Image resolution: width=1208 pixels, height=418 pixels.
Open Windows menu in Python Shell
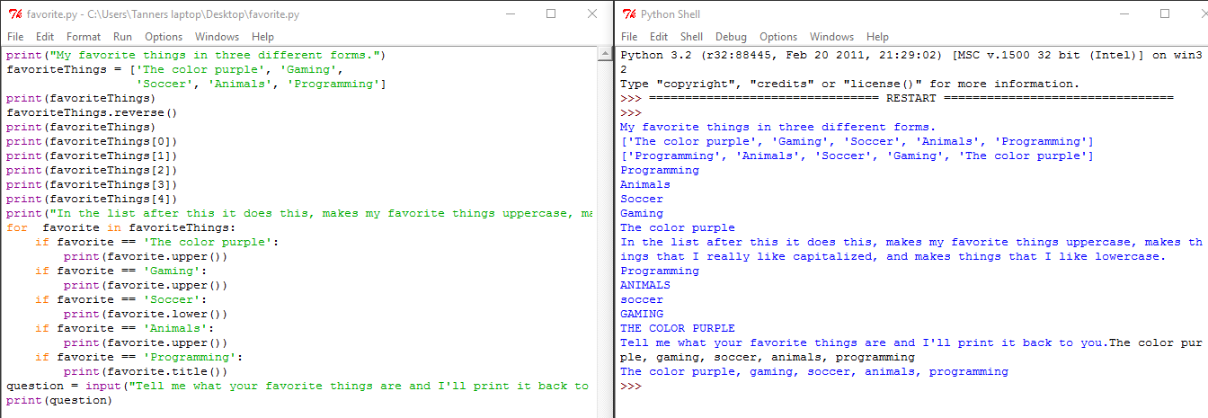[x=831, y=37]
